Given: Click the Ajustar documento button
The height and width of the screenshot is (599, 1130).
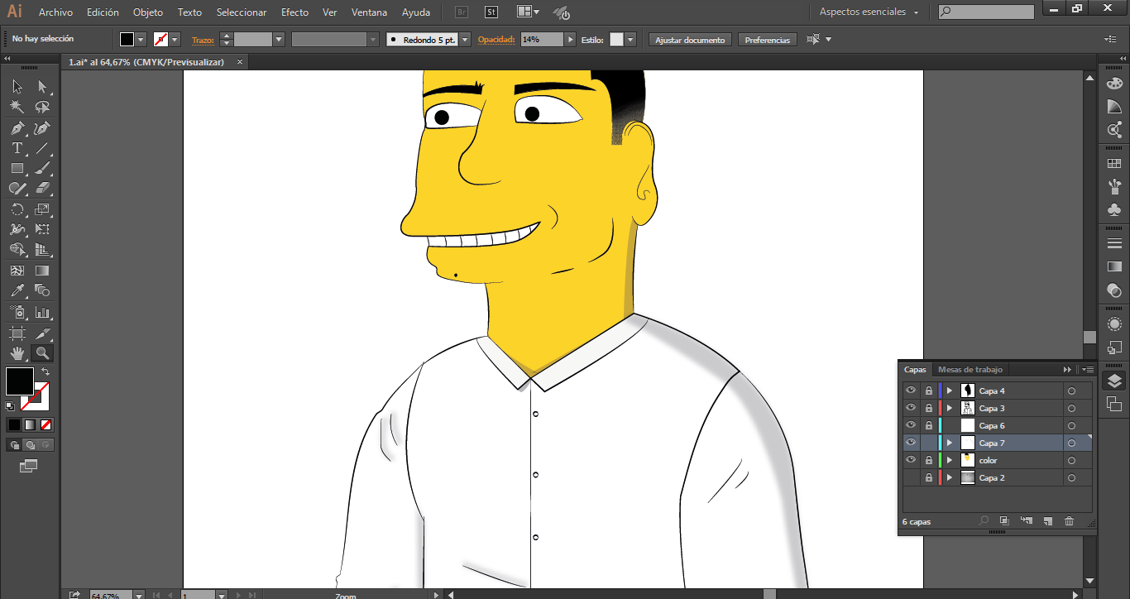Looking at the screenshot, I should click(690, 40).
